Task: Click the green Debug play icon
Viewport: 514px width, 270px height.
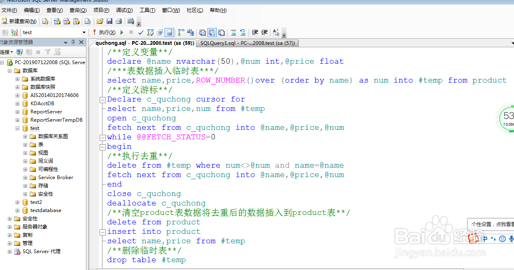Action: [x=122, y=32]
